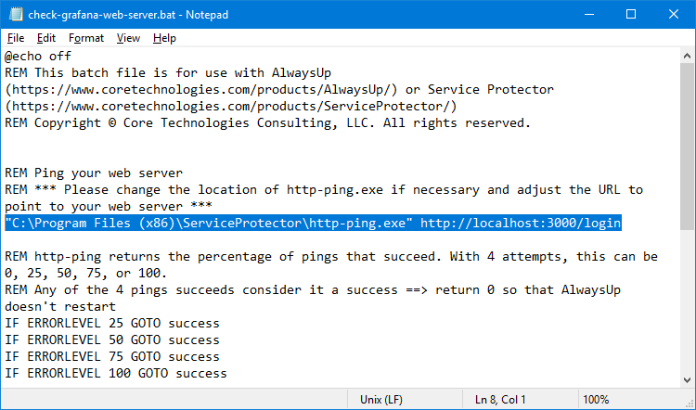Click the Ln 8, Col 1 status indicator
696x410 pixels.
(x=500, y=400)
